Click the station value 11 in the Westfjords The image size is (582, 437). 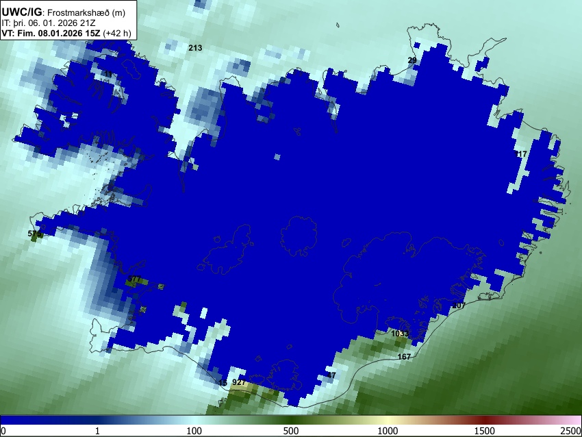108,74
